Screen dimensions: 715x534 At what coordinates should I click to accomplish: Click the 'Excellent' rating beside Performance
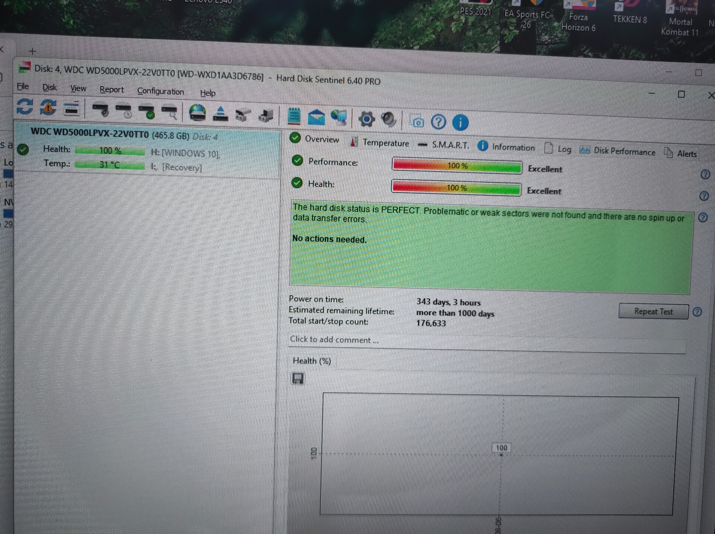tap(545, 169)
